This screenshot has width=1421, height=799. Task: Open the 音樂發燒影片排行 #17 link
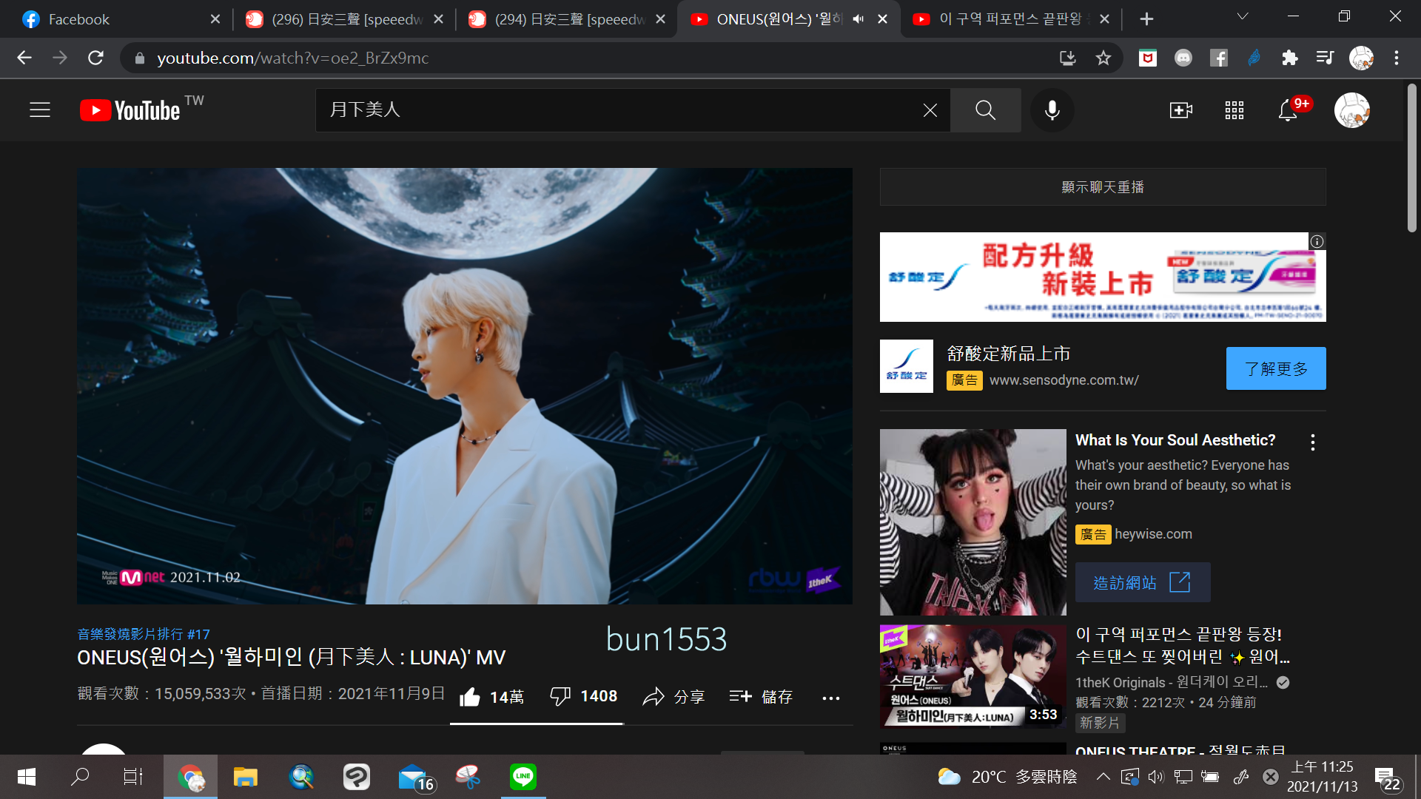[x=144, y=634]
